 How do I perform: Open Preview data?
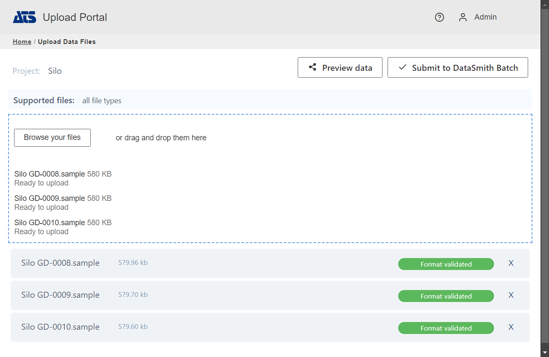(x=340, y=67)
